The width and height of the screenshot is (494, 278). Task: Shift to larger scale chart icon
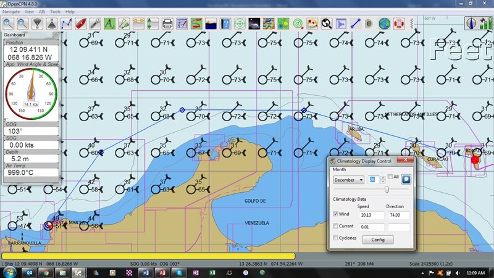pyautogui.click(x=38, y=23)
